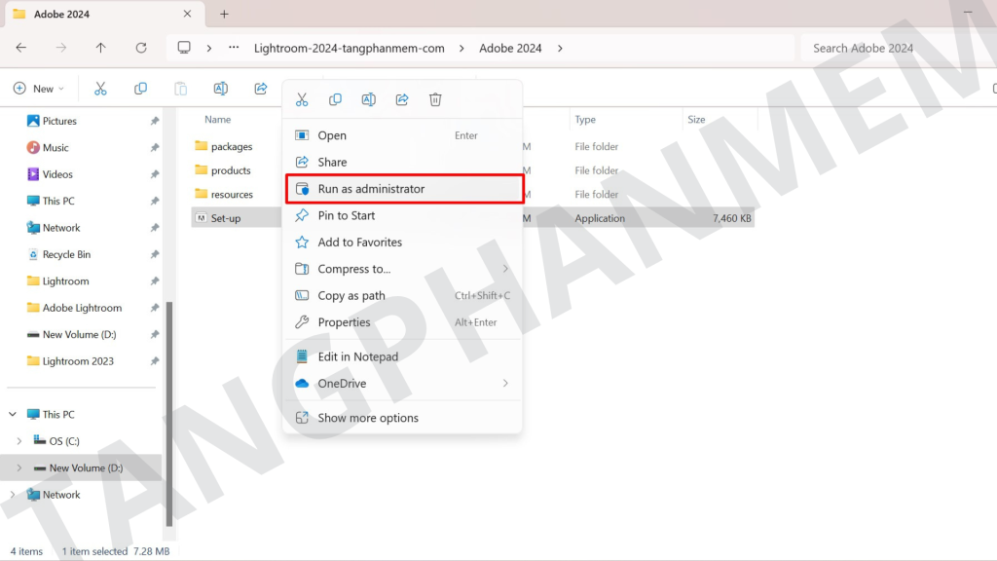
Task: Click the Search Adobe 2024 field
Action: pyautogui.click(x=891, y=48)
